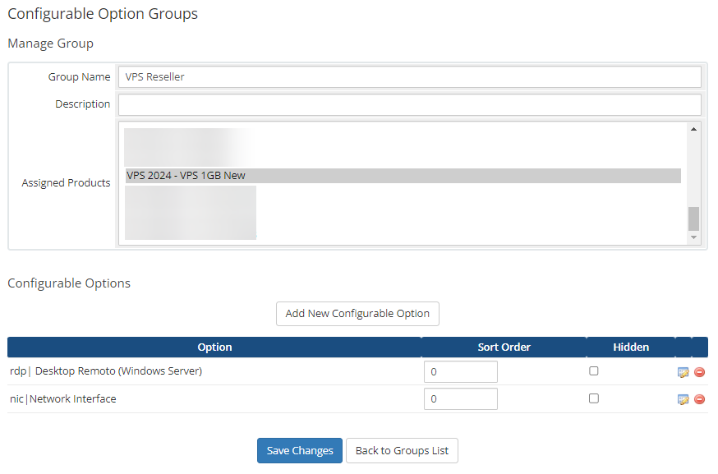Screen dimensions: 718x474
Task: Edit the nic Network Interface option
Action: point(683,400)
